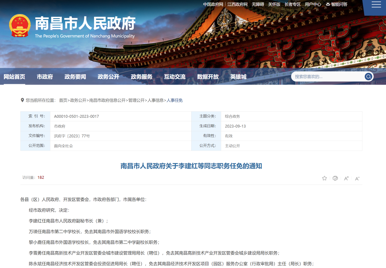
Task: Select the 数据开放 menu item
Action: point(208,76)
